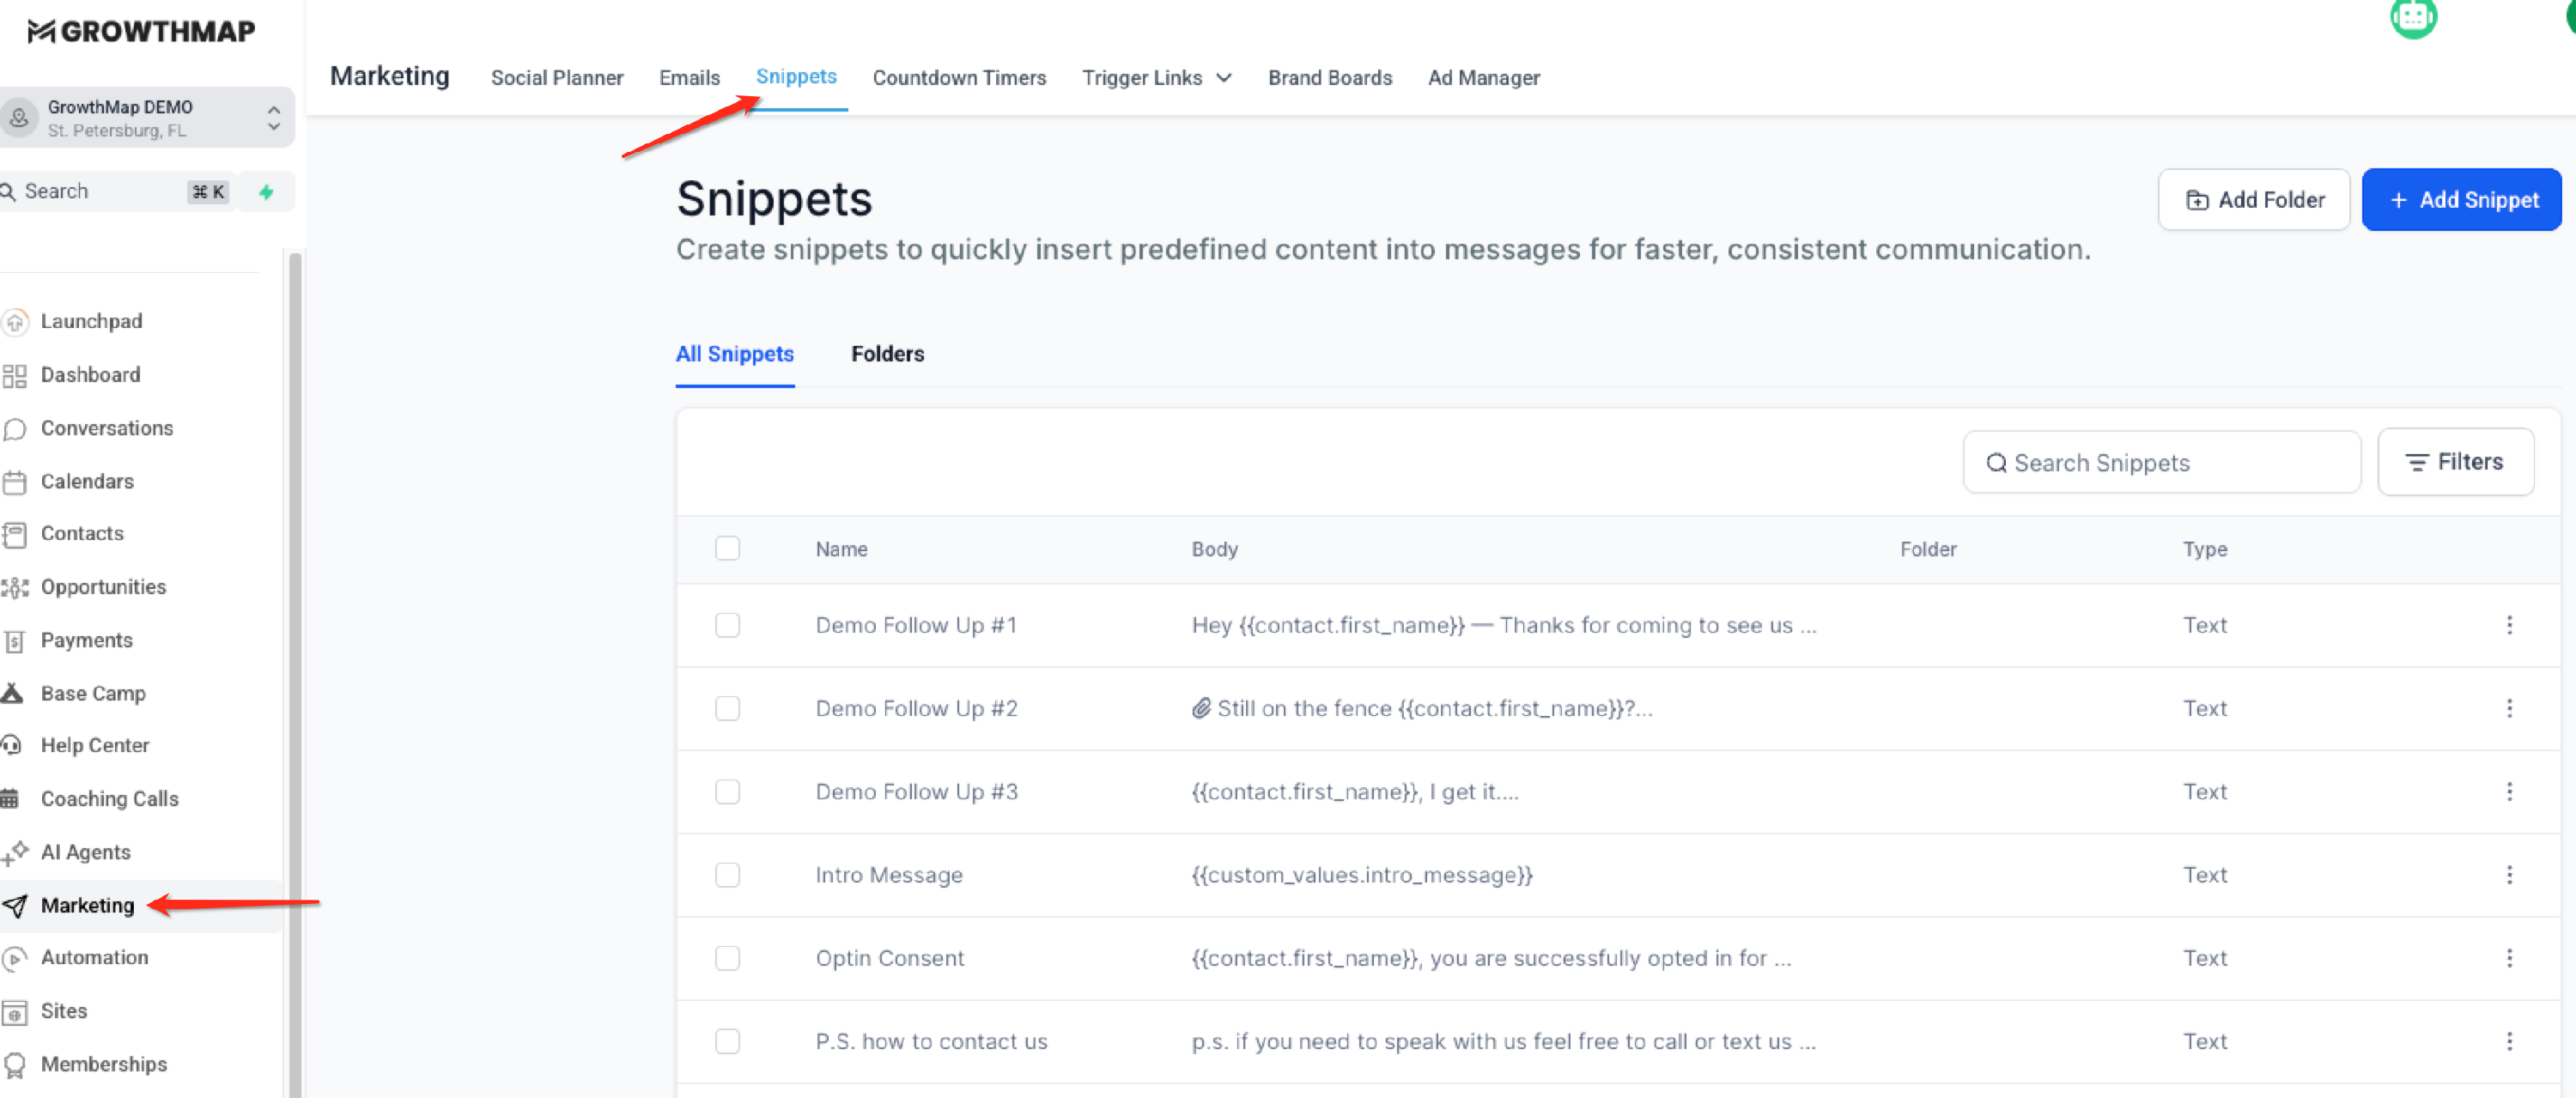2576x1098 pixels.
Task: Click the Memberships badge icon
Action: coord(14,1065)
